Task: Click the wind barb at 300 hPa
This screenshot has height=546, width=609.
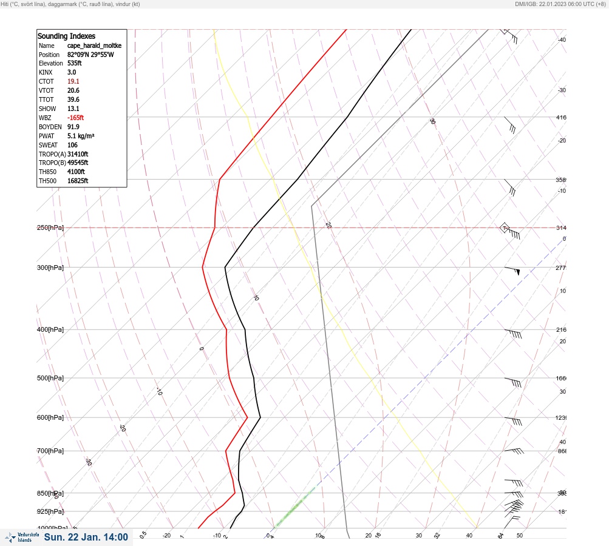Action: [512, 271]
